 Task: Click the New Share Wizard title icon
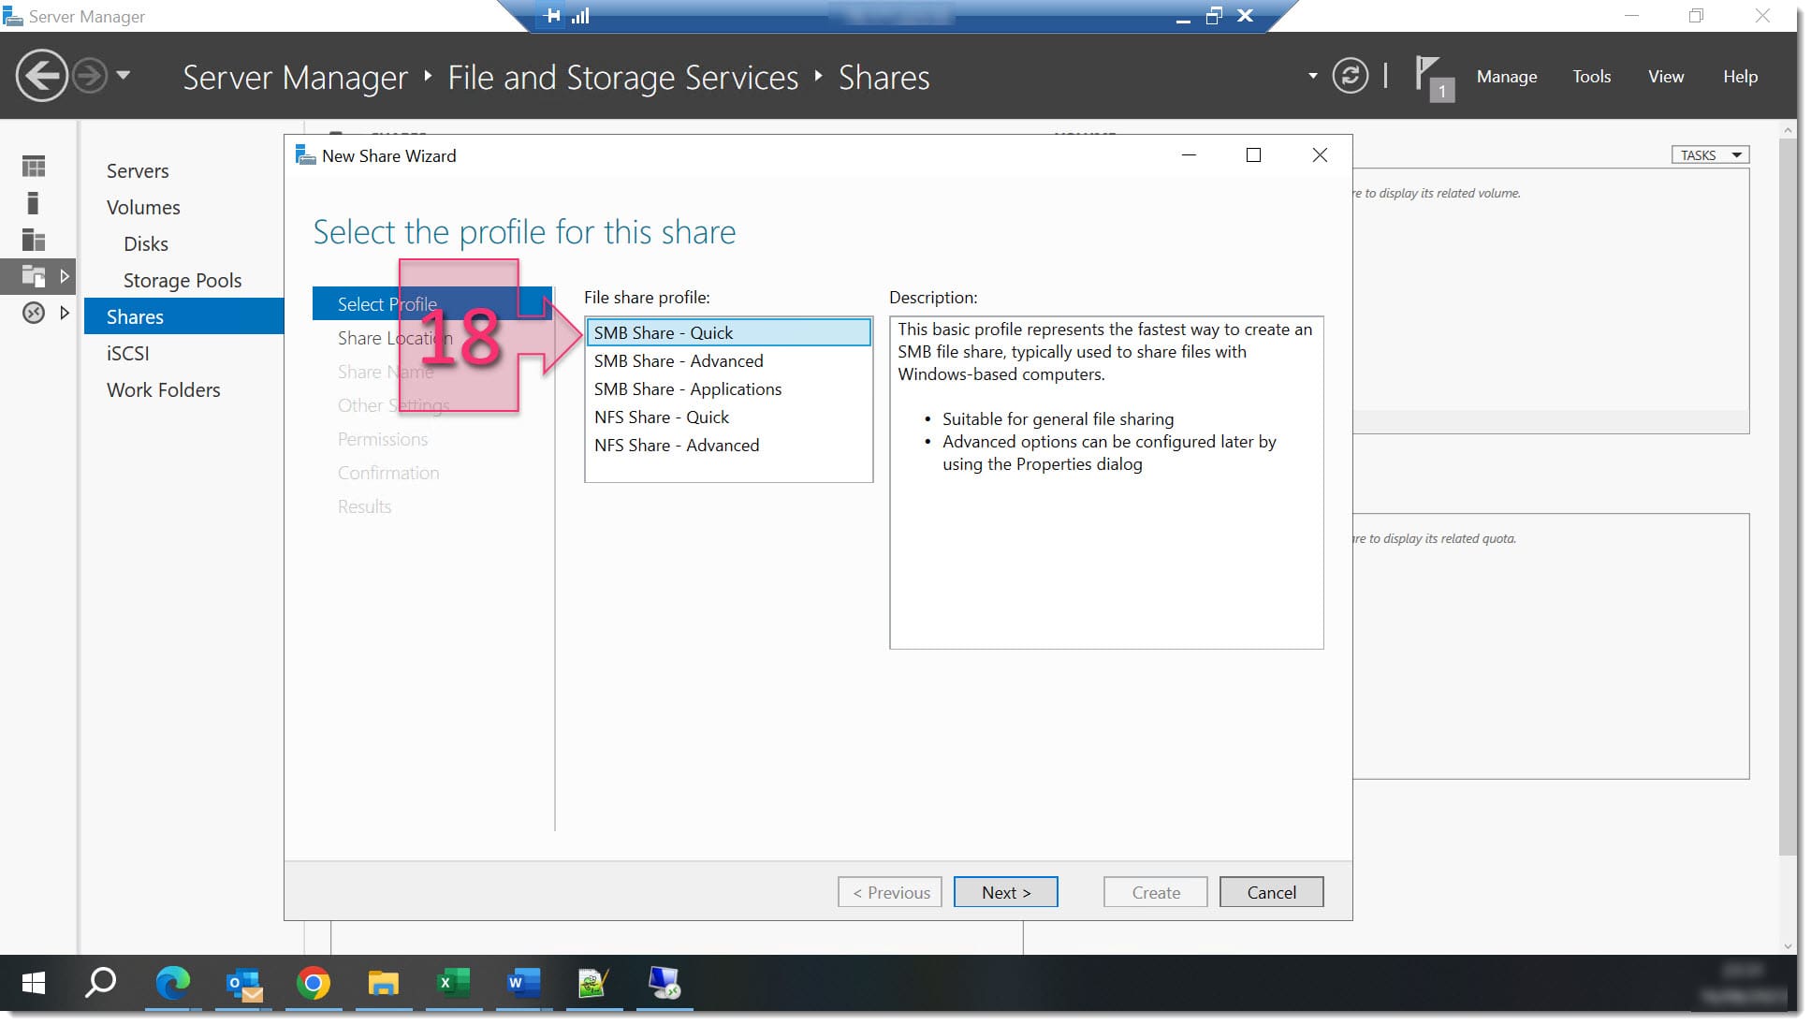tap(305, 155)
